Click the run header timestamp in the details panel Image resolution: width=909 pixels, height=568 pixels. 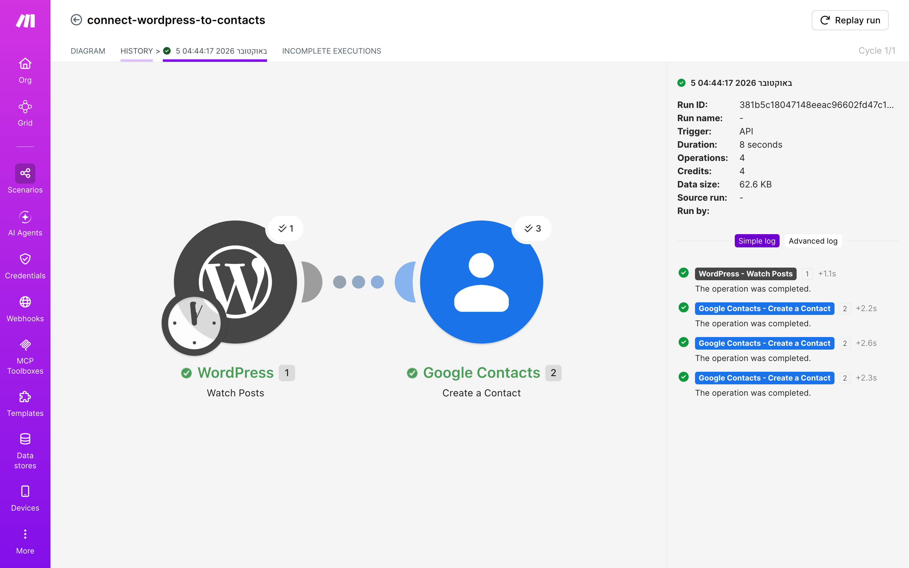(741, 83)
